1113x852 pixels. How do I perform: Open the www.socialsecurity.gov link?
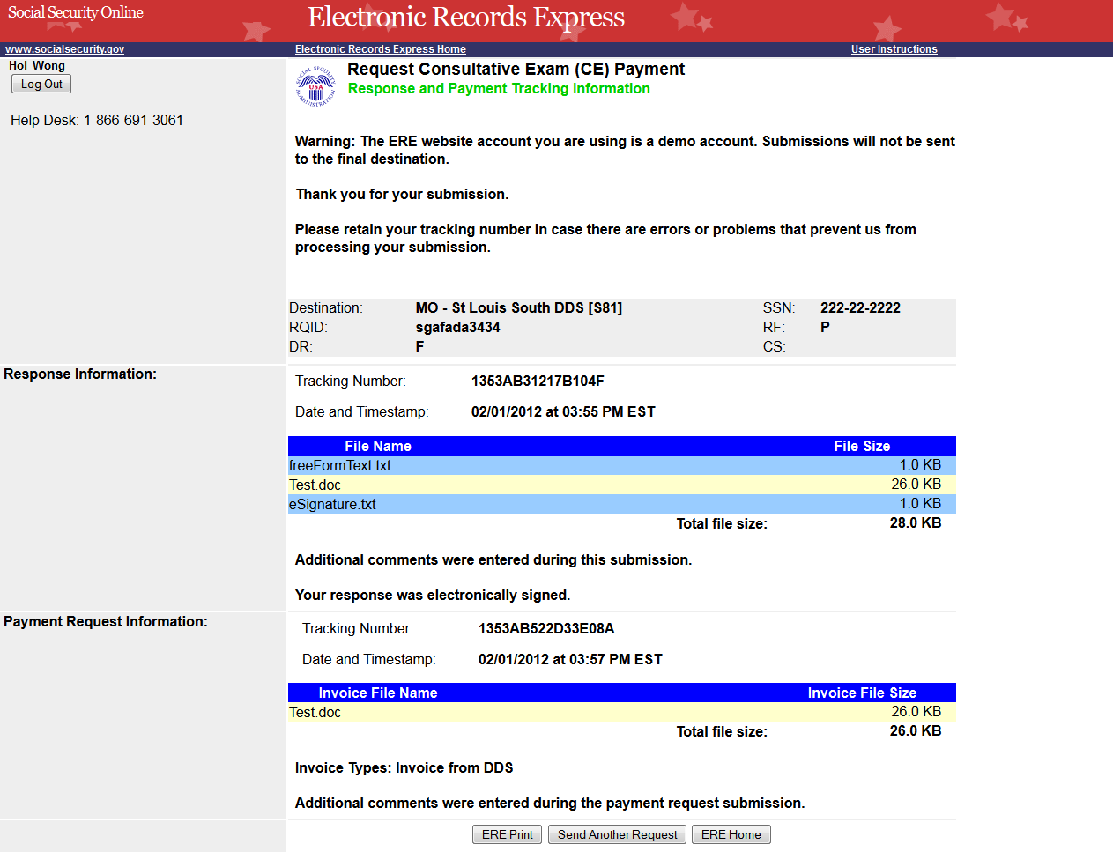click(65, 49)
